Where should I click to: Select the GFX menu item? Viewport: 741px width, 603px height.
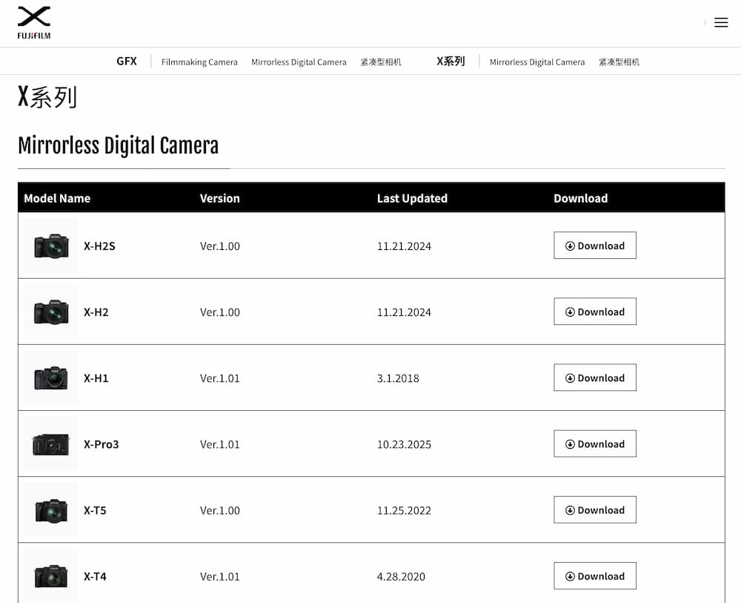click(x=126, y=62)
